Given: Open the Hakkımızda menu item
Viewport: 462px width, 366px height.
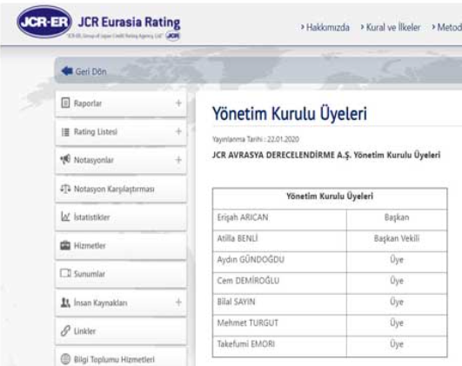Looking at the screenshot, I should (x=328, y=27).
